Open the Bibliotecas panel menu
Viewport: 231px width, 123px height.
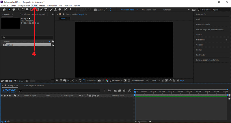point(226,40)
